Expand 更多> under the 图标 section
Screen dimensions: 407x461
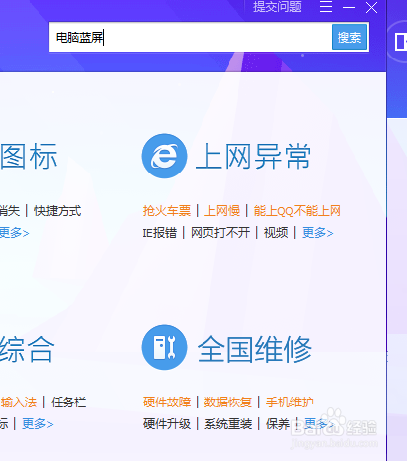coord(14,233)
